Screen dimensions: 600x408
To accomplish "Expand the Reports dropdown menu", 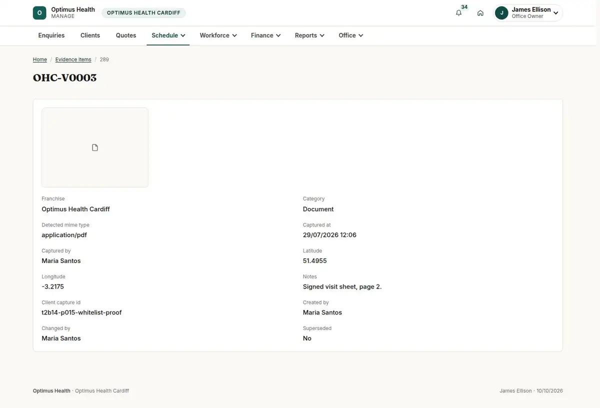I will pos(309,35).
